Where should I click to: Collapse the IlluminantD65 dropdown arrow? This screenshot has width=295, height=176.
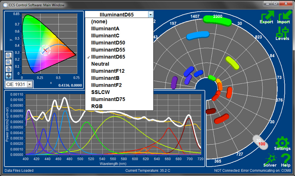[151, 14]
